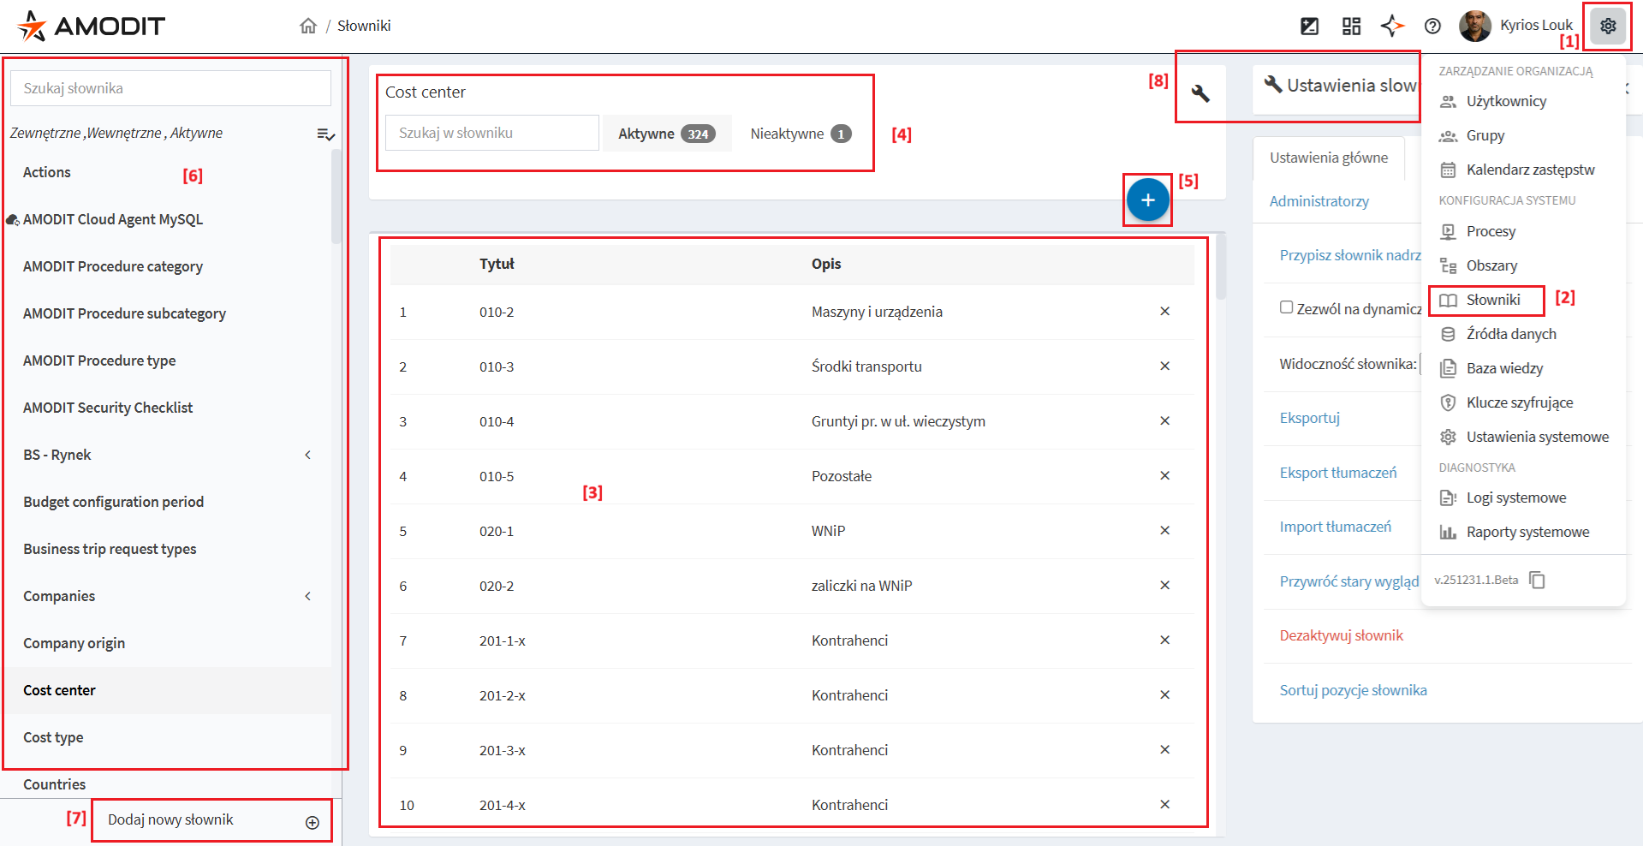Viewport: 1643px width, 846px height.
Task: Open the help question mark icon
Action: [1432, 26]
